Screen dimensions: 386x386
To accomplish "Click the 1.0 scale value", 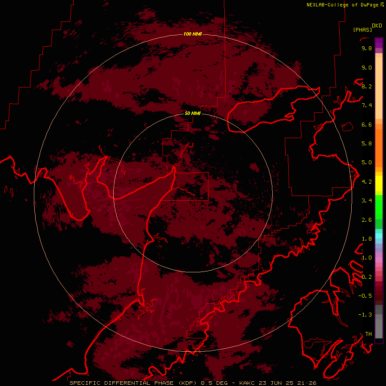I will [367, 258].
